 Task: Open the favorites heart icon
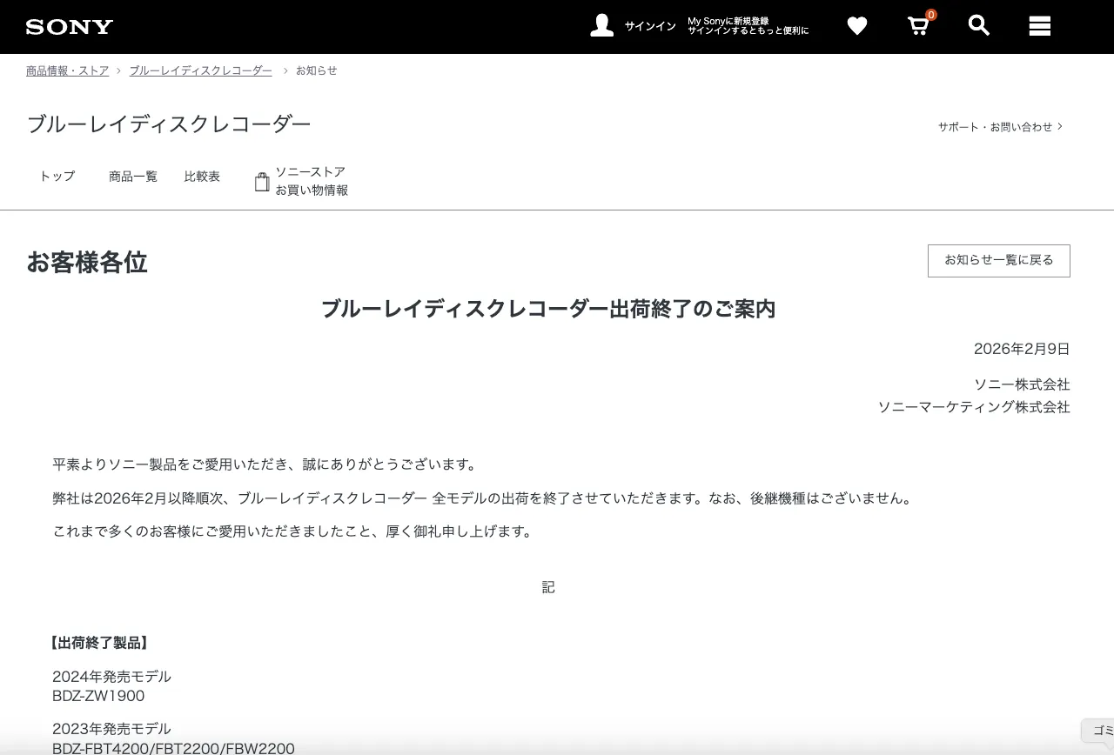pos(857,26)
